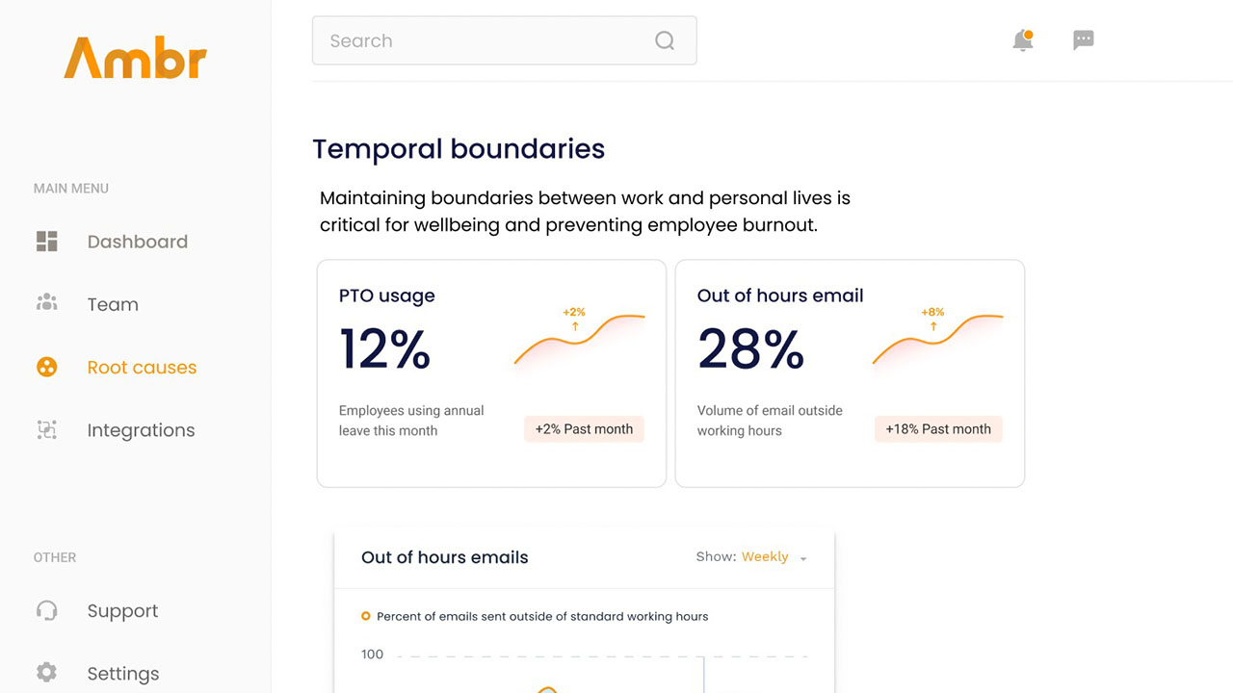Screen dimensions: 1233x693
Task: Click the Root causes icon
Action: 46,367
